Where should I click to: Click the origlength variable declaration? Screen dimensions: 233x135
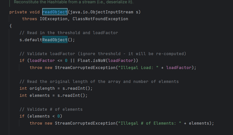click(x=42, y=88)
